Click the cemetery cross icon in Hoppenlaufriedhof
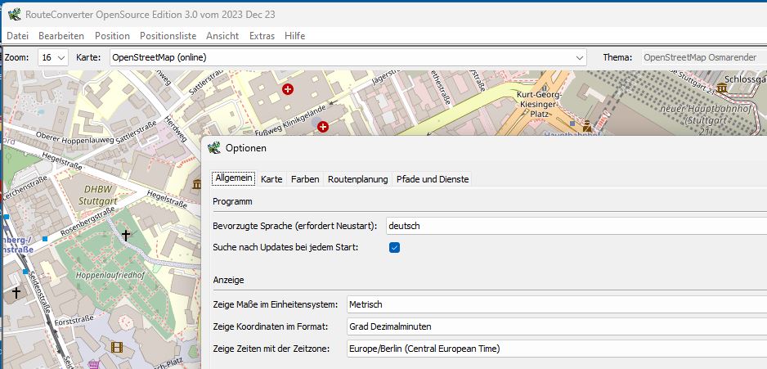 pos(125,236)
